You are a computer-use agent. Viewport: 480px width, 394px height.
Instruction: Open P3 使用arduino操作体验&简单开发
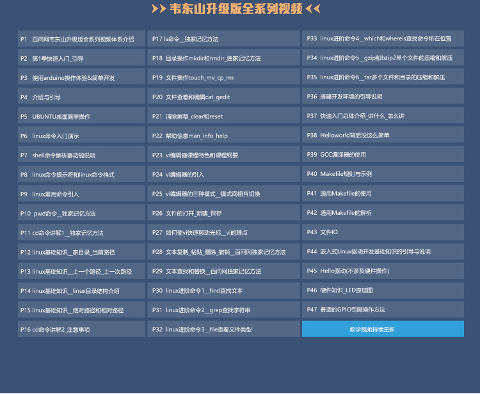[x=81, y=77]
